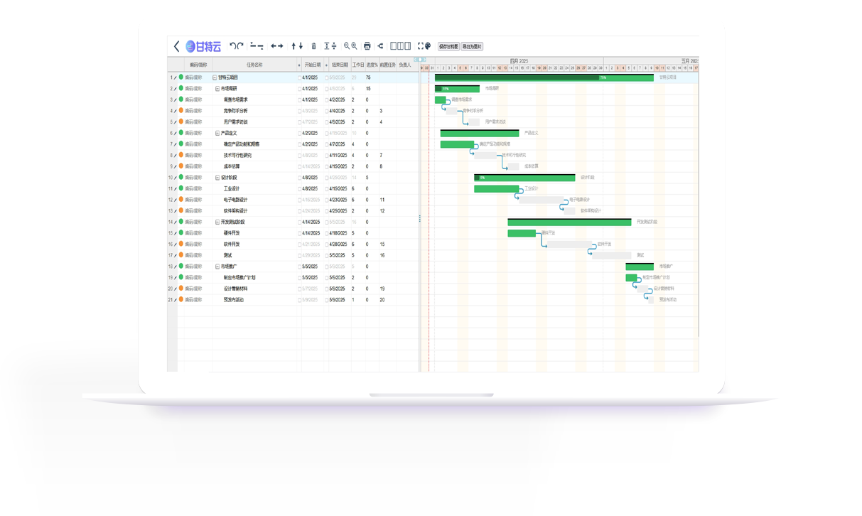862x516 pixels.
Task: Toggle the green status dot on row 3
Action: click(181, 100)
